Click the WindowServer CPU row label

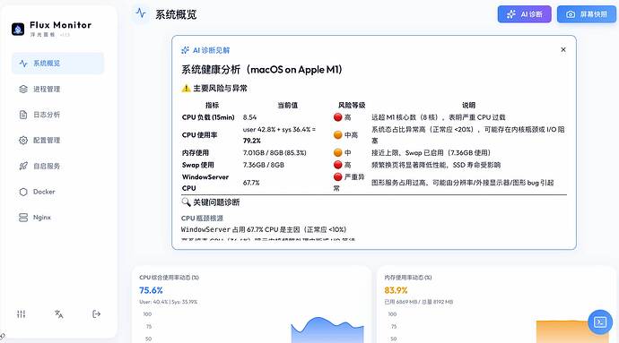click(205, 183)
